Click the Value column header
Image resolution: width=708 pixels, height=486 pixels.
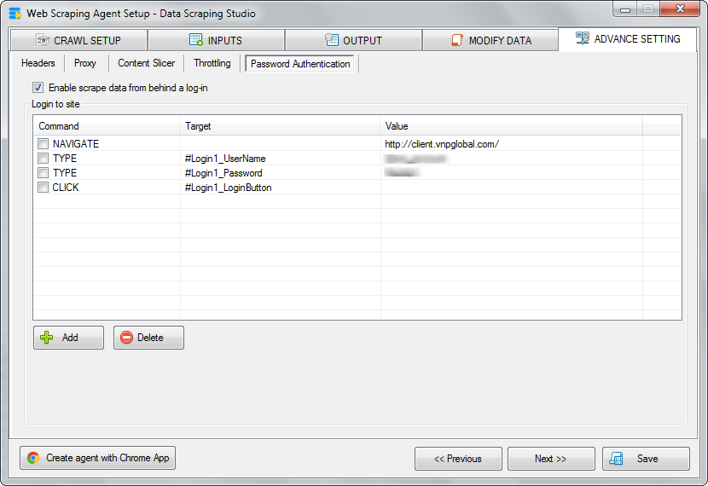click(511, 126)
